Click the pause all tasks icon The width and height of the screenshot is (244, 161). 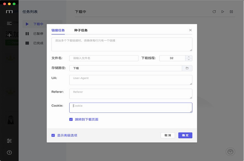[x=231, y=12]
